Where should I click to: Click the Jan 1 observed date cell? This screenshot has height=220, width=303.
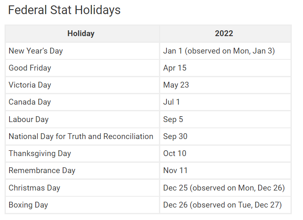pos(219,51)
